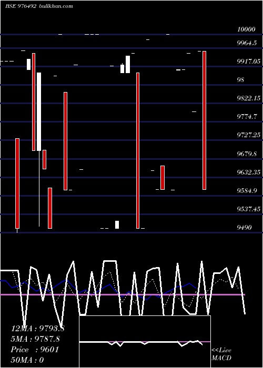This screenshot has height=368, width=263.
Task: Select the 9490 price axis label
Action: [x=244, y=227]
